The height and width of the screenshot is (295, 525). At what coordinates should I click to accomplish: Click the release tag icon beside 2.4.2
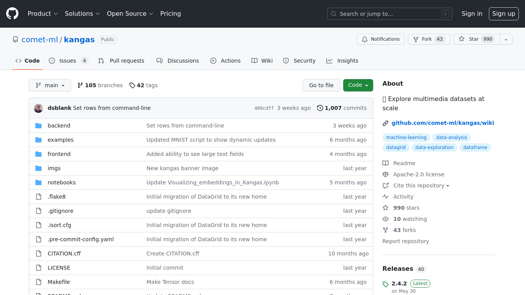[385, 284]
